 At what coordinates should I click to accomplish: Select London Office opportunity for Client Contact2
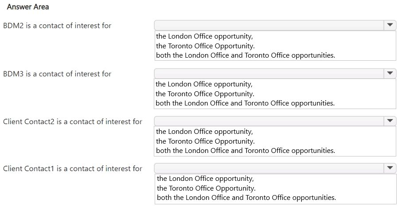(204, 132)
